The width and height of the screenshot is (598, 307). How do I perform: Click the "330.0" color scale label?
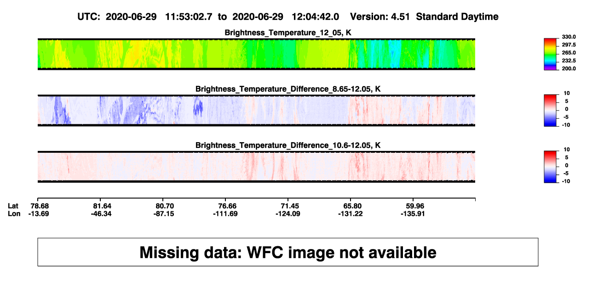pyautogui.click(x=569, y=37)
